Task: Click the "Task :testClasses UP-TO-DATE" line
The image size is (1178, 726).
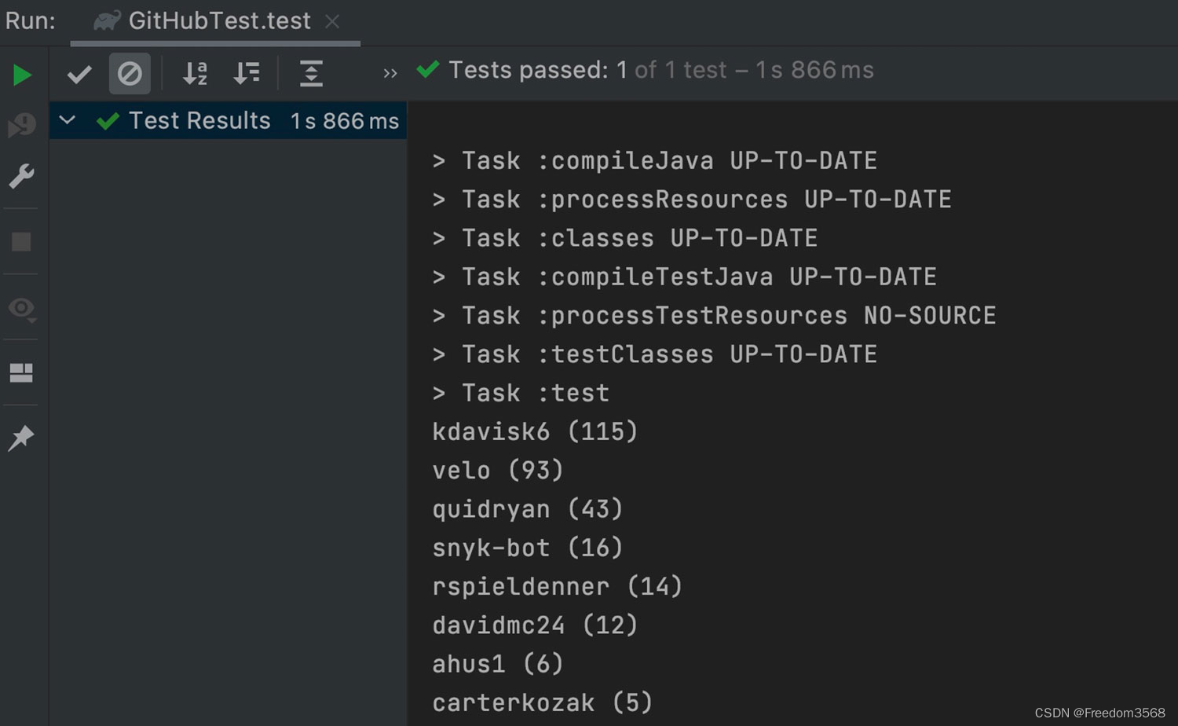Action: click(654, 354)
